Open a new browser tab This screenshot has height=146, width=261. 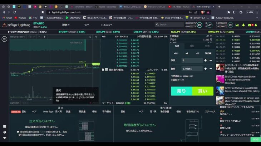pyautogui.click(x=219, y=7)
